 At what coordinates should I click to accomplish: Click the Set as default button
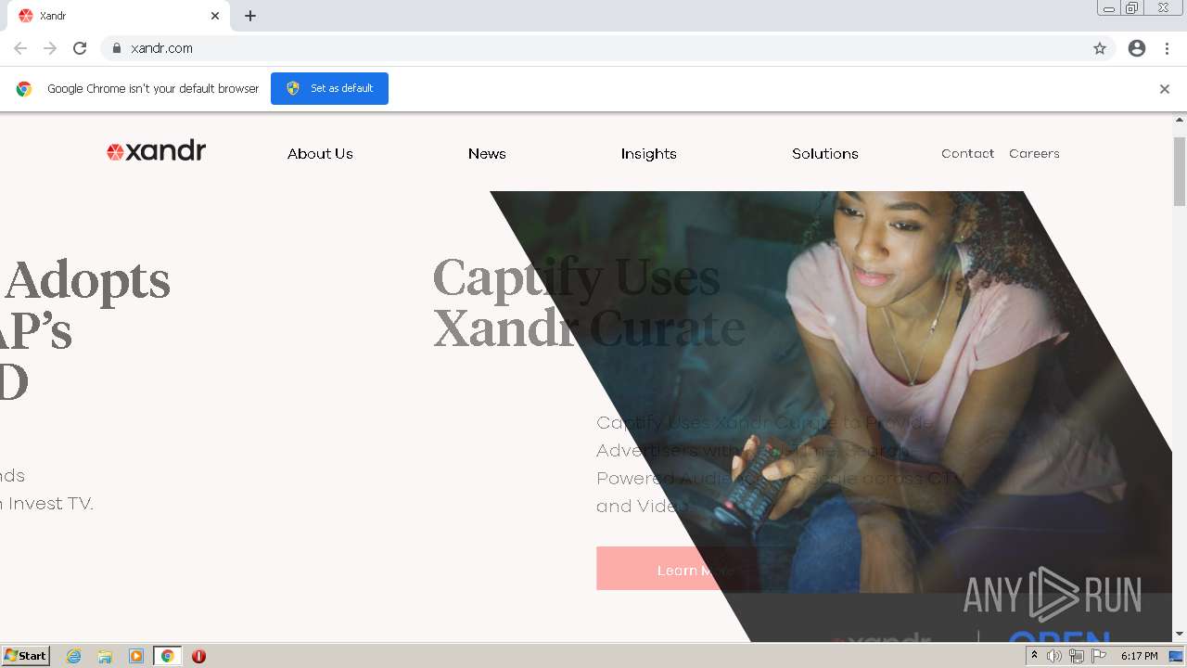(329, 88)
